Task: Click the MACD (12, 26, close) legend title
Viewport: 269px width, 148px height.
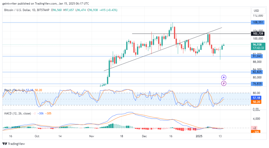Action: click(18, 113)
